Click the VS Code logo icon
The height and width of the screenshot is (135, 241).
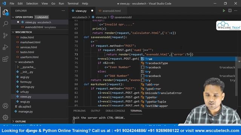(4, 3)
